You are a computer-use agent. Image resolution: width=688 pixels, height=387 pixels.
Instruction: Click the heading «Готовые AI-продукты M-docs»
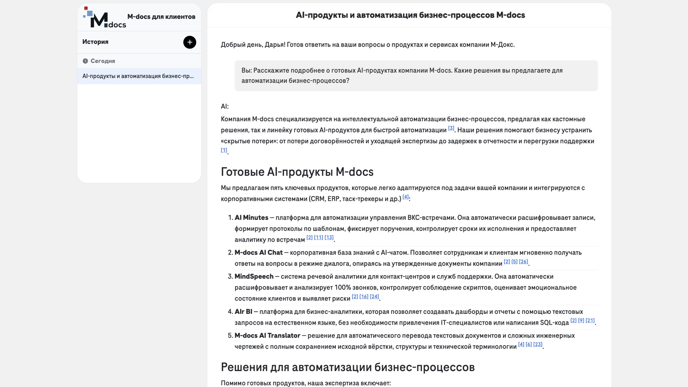[x=297, y=172]
